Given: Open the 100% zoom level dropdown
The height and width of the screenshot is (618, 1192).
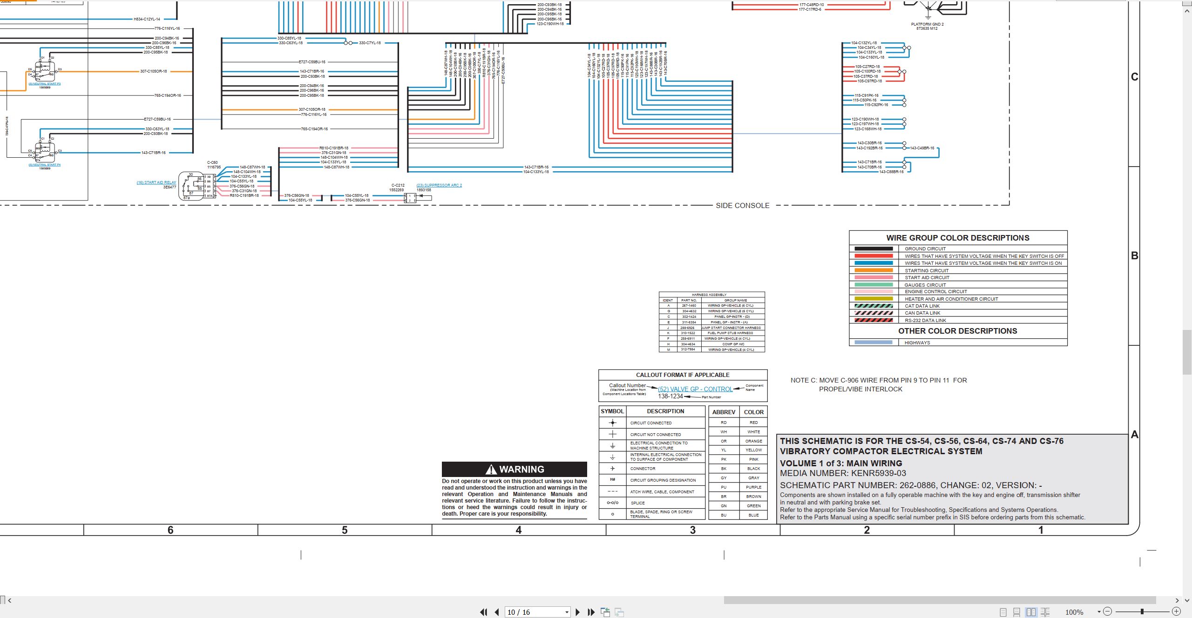Looking at the screenshot, I should 1099,612.
